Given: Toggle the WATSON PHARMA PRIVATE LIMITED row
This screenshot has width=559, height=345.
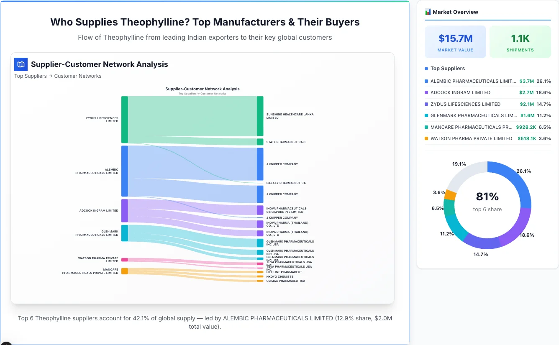Looking at the screenshot, I should coord(487,138).
